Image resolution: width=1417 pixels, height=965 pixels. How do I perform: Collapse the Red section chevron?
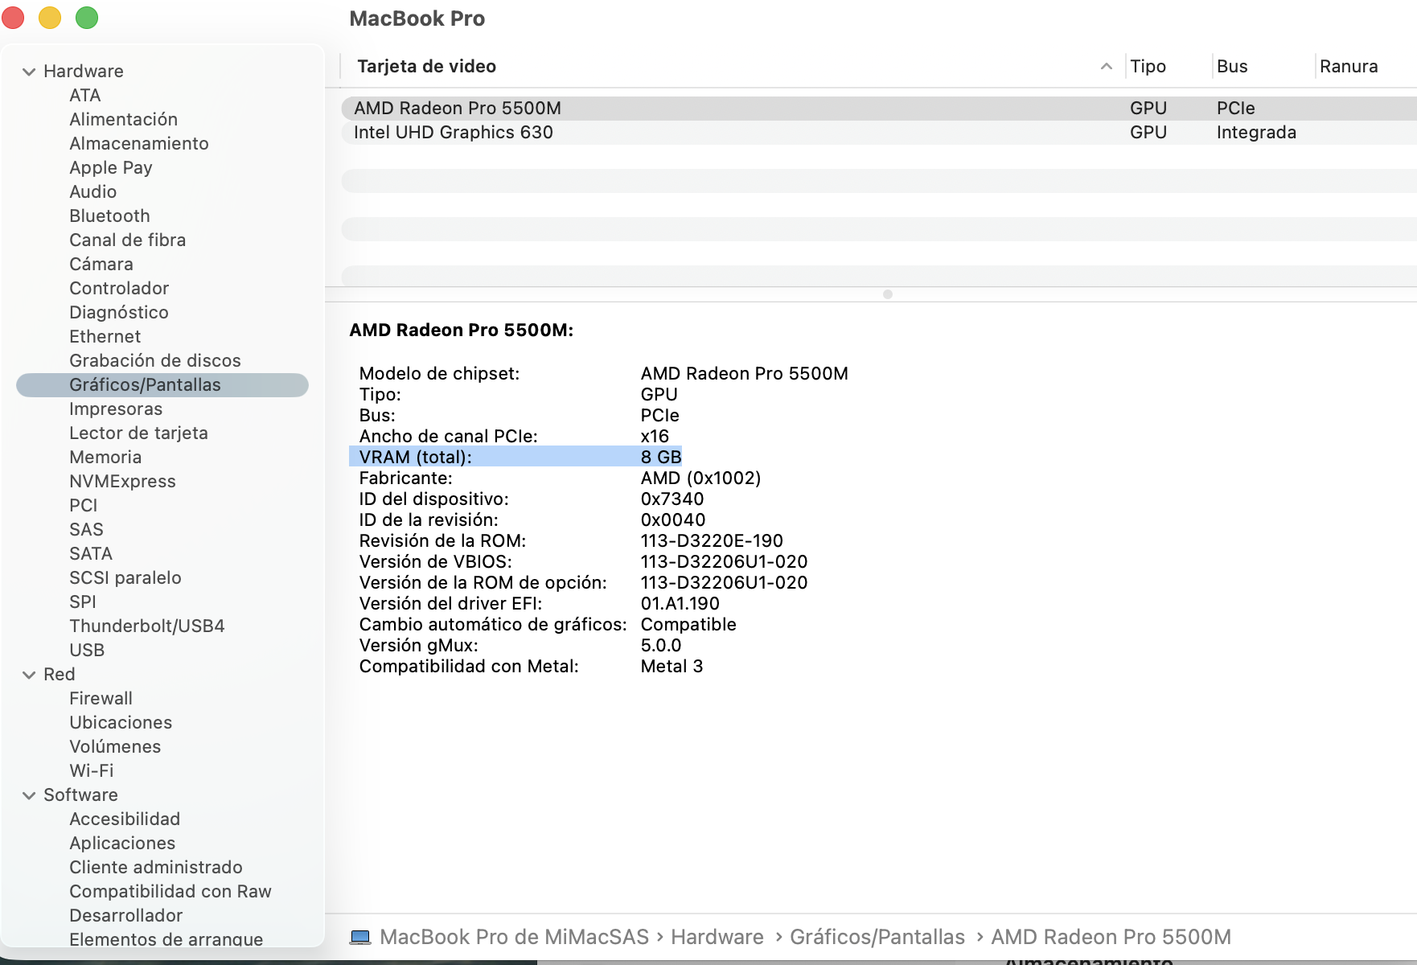29,675
